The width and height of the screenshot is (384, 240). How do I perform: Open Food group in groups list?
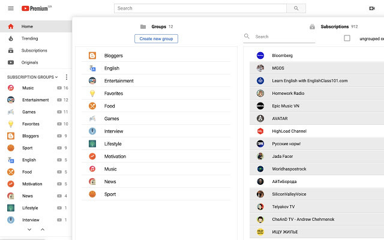point(156,106)
